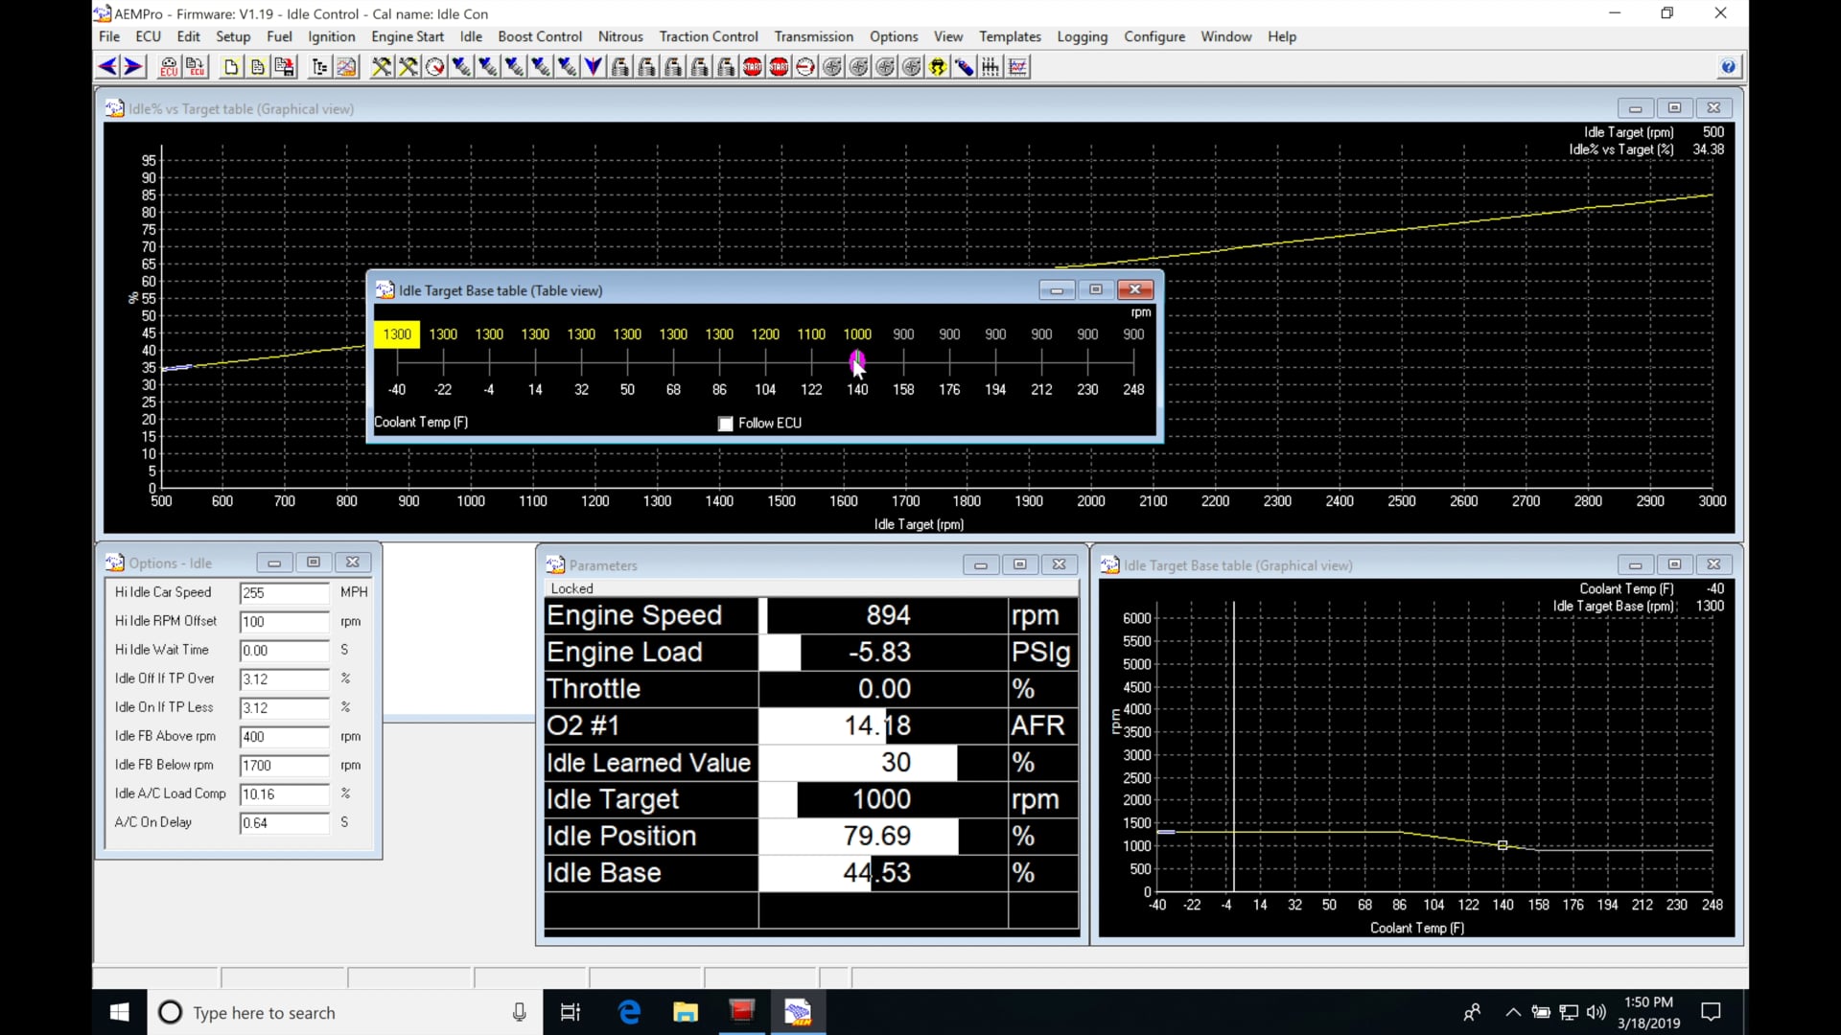Open the Fuel menu
This screenshot has width=1841, height=1035.
279,36
